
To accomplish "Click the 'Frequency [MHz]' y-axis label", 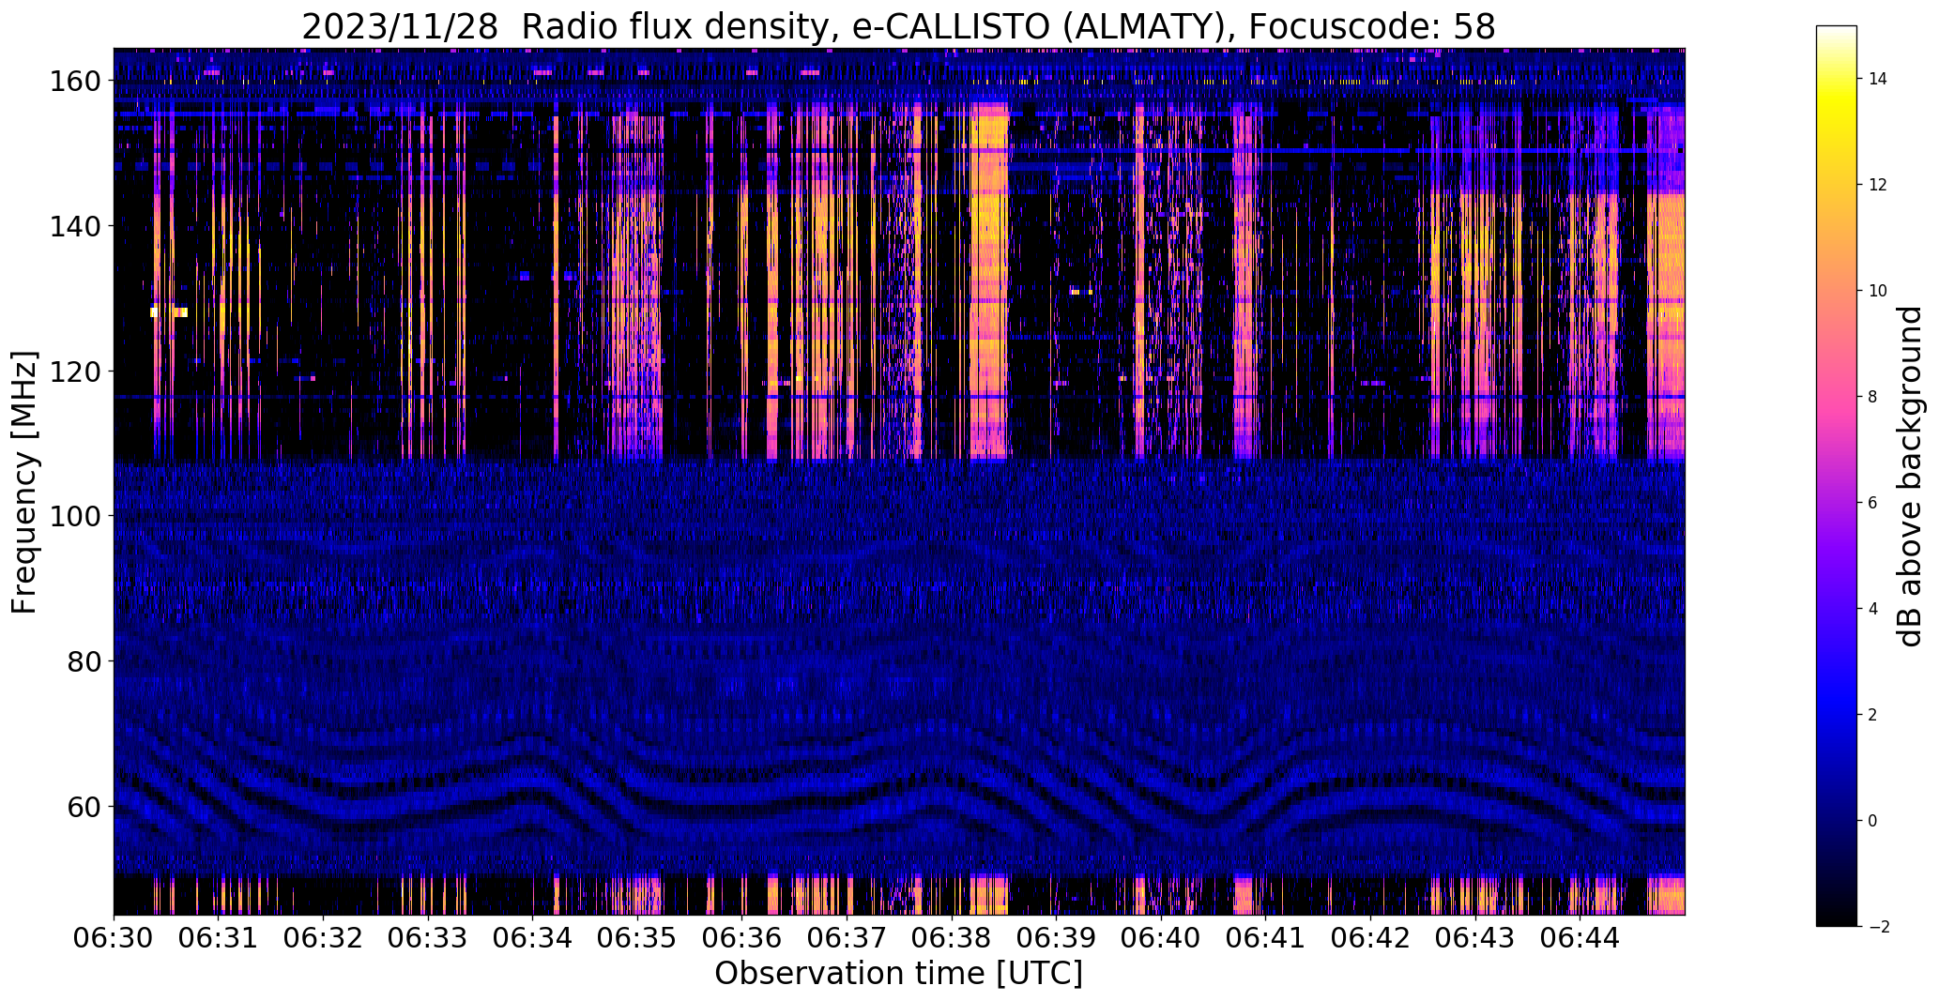I will coord(24,482).
